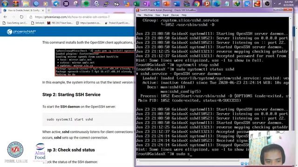298x167 pixels.
Task: Open the VirtualBox Help menu
Action: [184, 15]
